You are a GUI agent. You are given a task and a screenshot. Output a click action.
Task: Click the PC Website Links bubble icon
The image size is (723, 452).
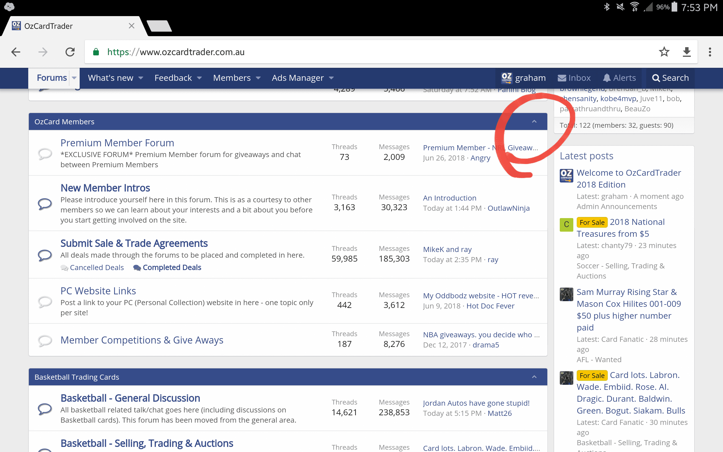45,302
